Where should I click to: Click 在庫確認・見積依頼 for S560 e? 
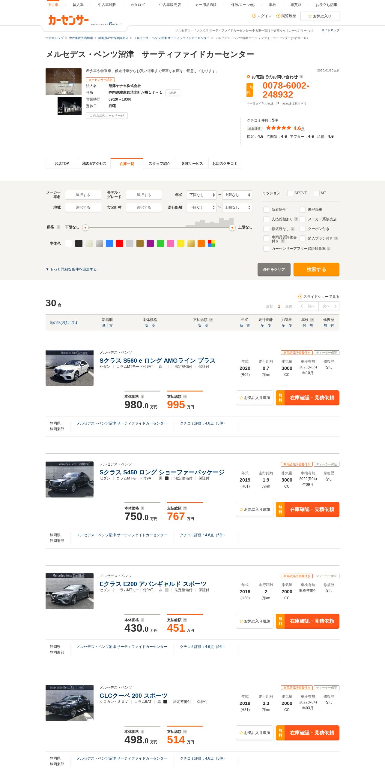308,398
